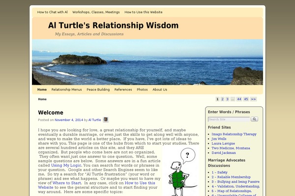The image size is (295, 196).
Task: Open 3 - Bullying and being Passive
Action: tap(236, 182)
